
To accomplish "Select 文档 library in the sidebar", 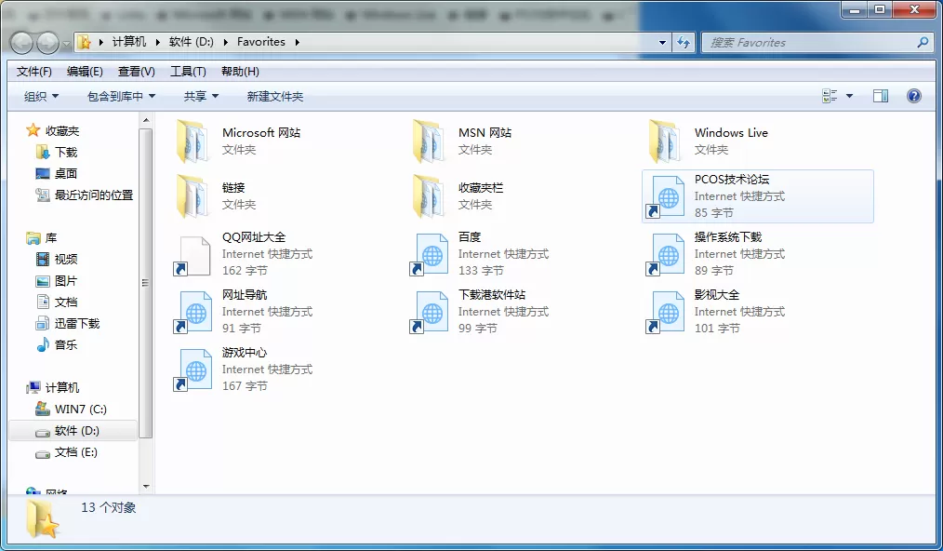I will point(65,302).
